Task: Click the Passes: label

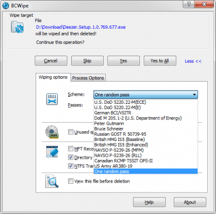Action: point(75,105)
